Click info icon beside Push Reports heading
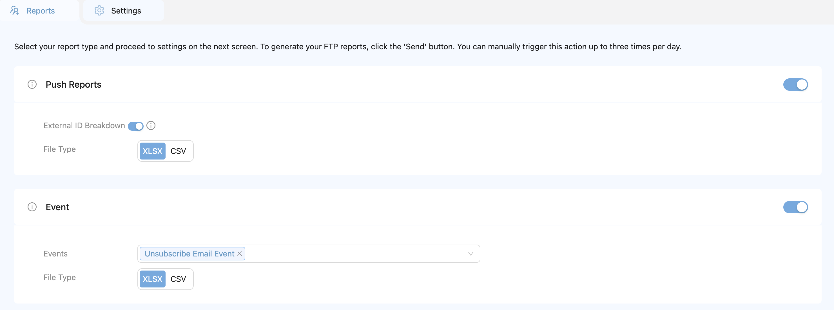This screenshot has height=310, width=834. (x=32, y=85)
